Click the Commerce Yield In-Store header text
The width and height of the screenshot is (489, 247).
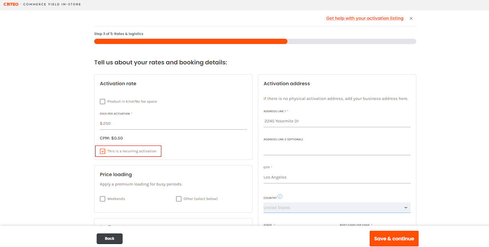(52, 5)
